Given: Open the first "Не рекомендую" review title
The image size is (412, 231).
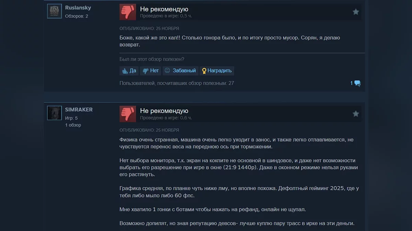Looking at the screenshot, I should 164,9.
